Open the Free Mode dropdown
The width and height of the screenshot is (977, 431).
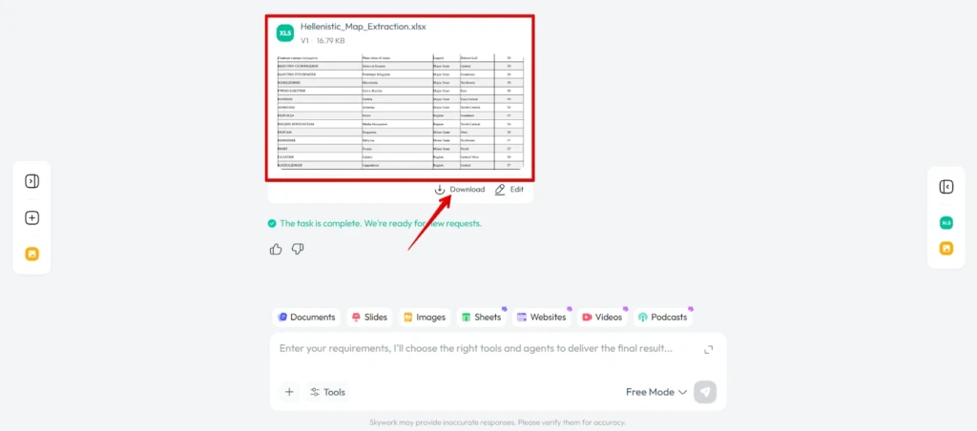tap(656, 393)
